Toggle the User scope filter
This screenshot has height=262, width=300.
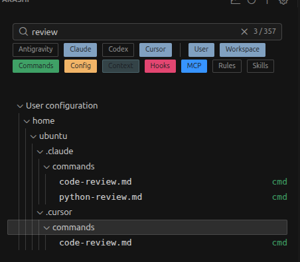point(201,50)
